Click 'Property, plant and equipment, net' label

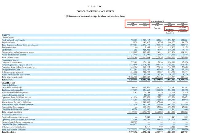coord(17,65)
